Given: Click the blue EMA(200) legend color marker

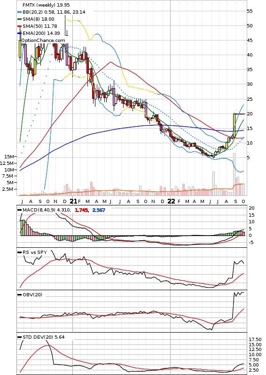Looking at the screenshot, I should point(20,33).
